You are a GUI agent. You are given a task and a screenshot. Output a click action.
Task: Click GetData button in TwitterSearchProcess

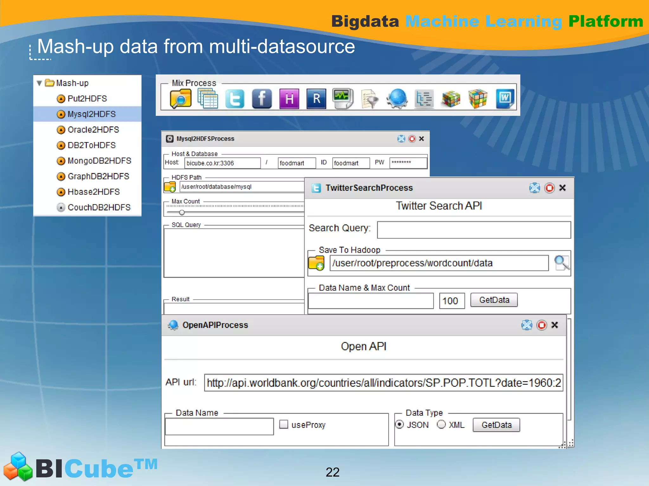[494, 300]
